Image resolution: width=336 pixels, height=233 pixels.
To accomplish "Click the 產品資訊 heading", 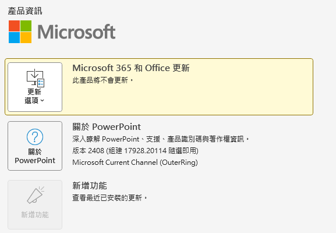I will pyautogui.click(x=25, y=11).
